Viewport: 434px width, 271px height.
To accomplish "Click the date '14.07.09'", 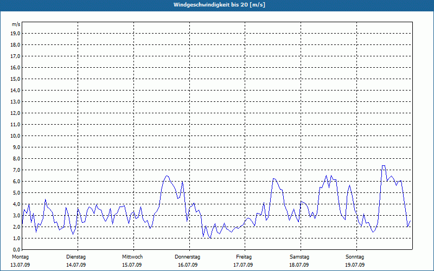I will 76,265.
